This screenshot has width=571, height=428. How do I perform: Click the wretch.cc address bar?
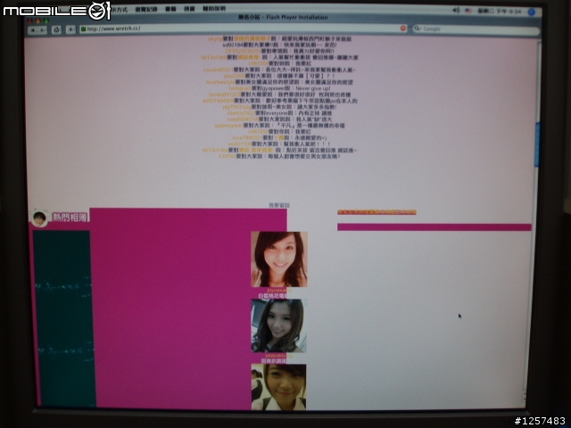pyautogui.click(x=244, y=29)
